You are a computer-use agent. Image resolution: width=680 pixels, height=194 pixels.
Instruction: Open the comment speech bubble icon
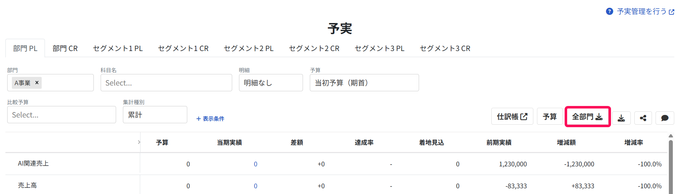point(665,118)
